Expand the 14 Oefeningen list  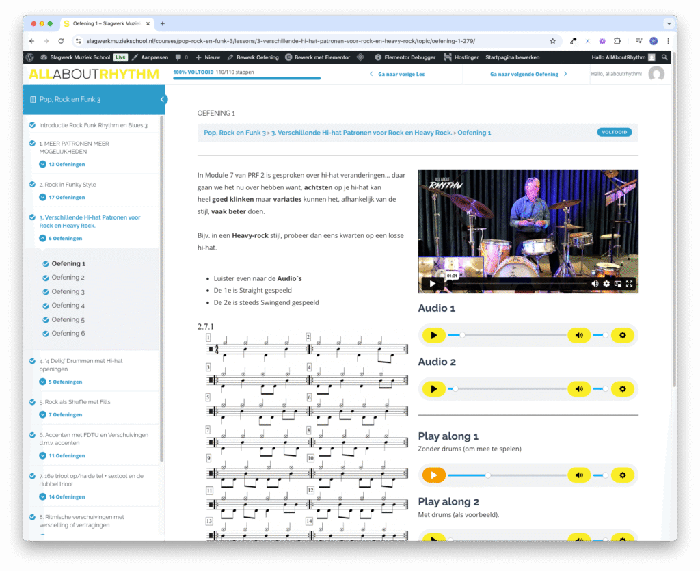click(x=62, y=497)
